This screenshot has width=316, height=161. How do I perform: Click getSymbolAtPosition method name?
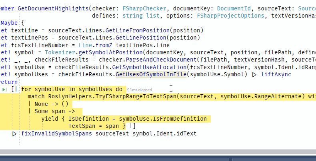[x=111, y=52]
